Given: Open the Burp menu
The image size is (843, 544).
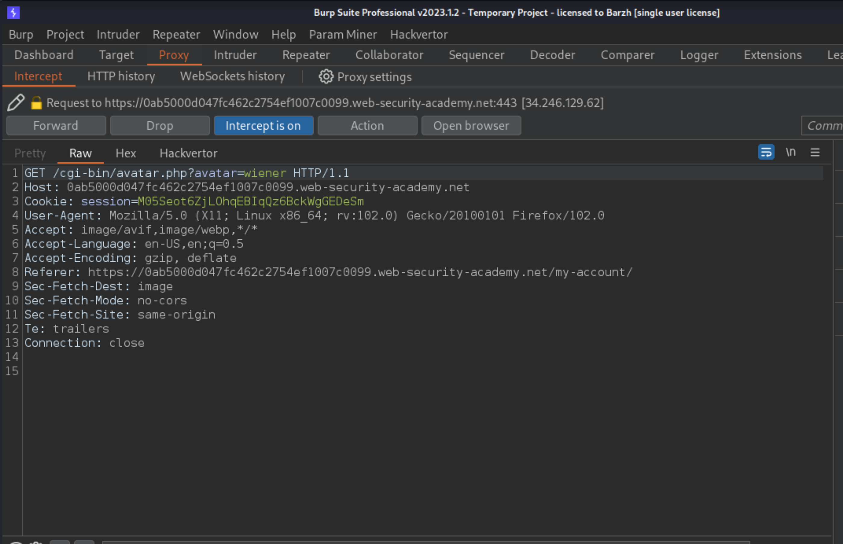Looking at the screenshot, I should click(x=21, y=35).
